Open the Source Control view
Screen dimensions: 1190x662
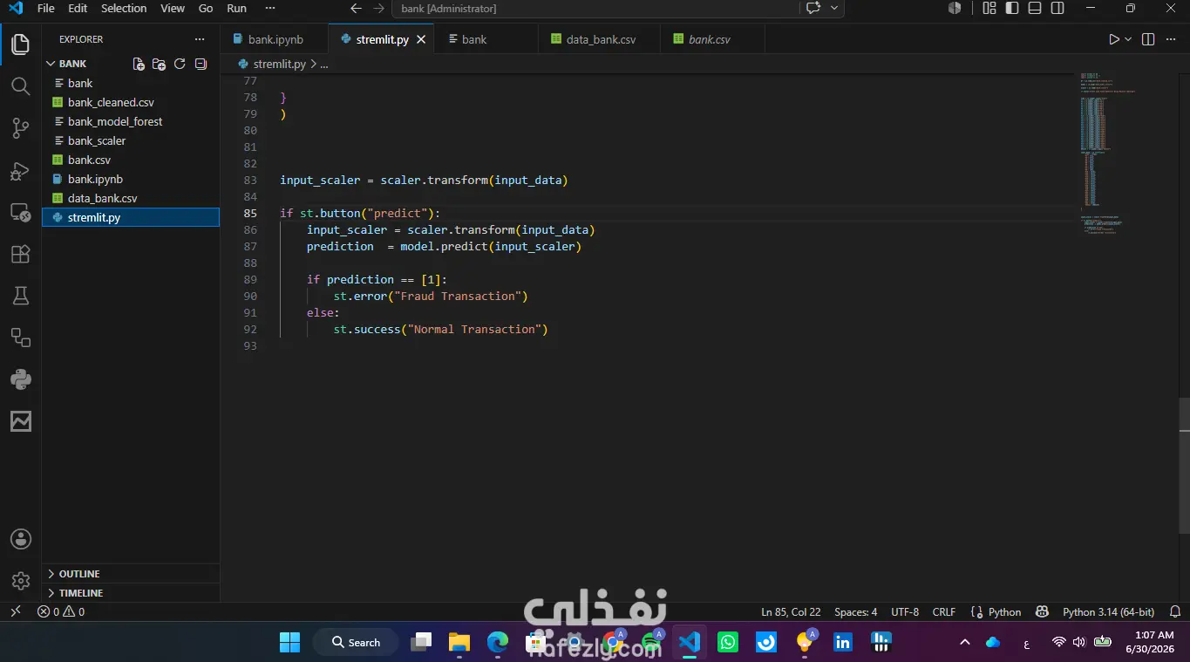[x=21, y=128]
